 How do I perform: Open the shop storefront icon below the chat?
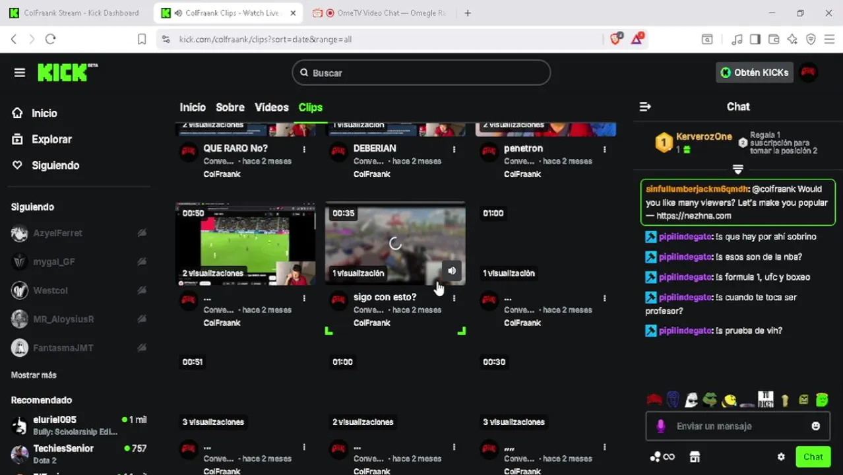(x=694, y=457)
